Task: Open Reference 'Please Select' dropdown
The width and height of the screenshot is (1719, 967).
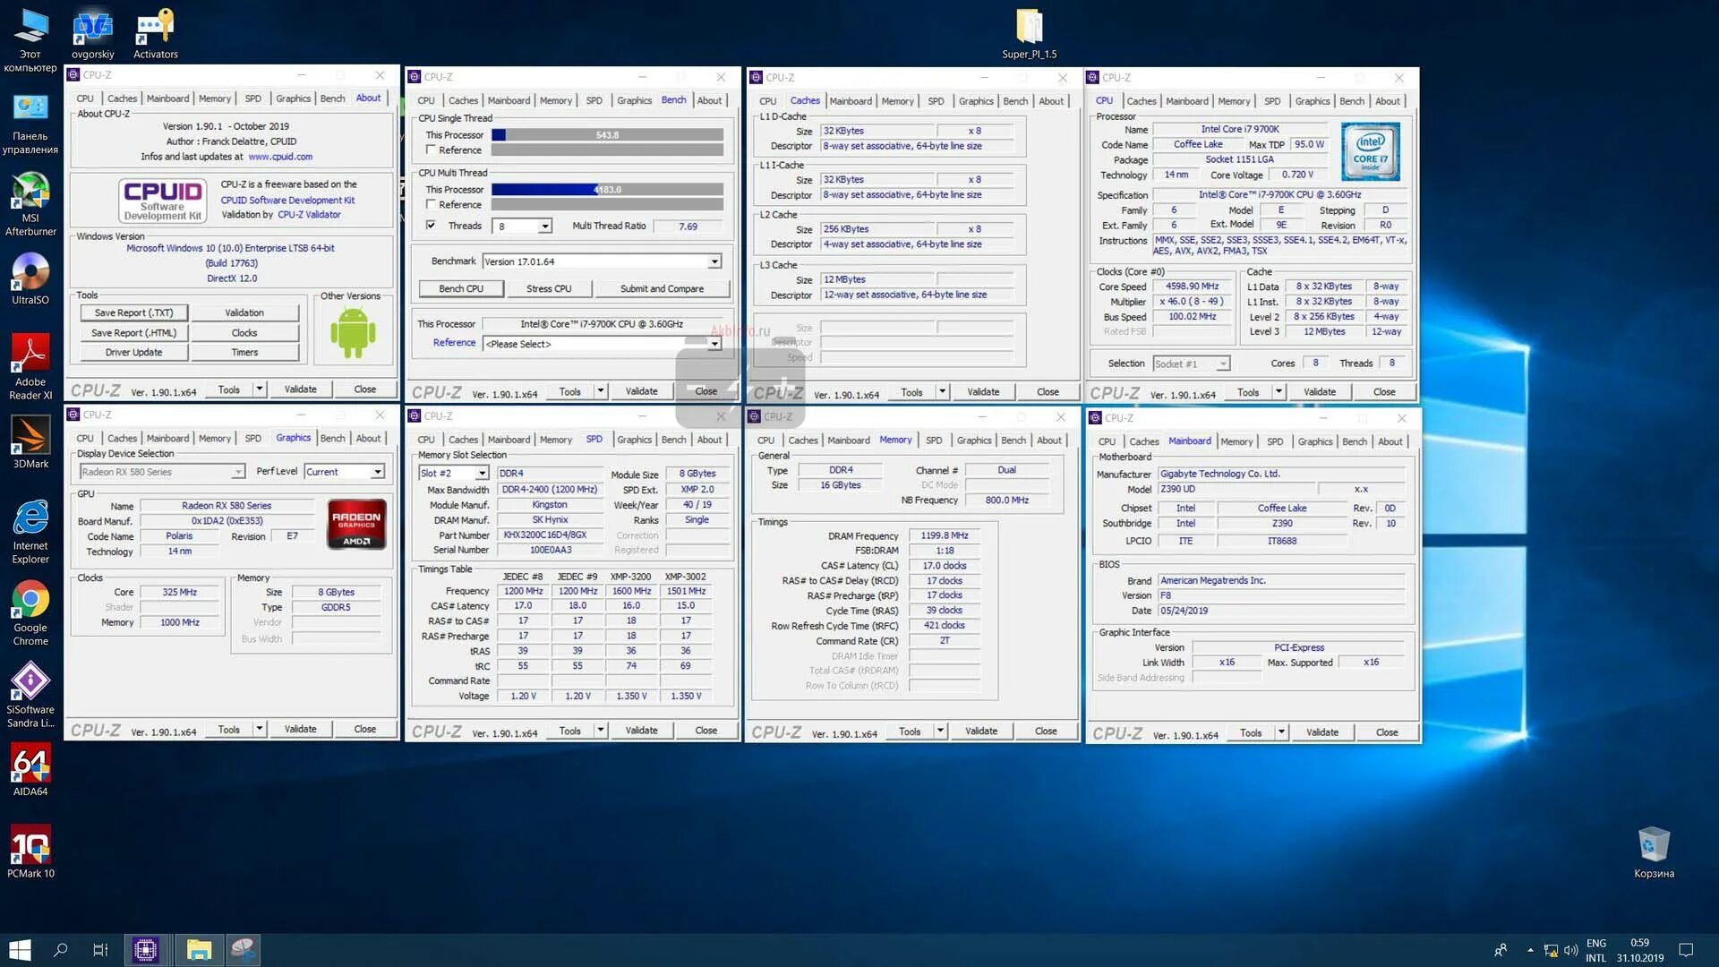Action: pyautogui.click(x=714, y=344)
